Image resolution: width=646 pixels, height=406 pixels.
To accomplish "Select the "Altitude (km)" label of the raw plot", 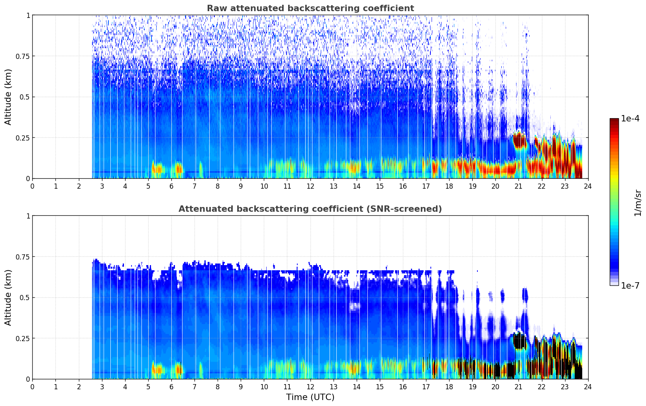I will click(x=8, y=97).
